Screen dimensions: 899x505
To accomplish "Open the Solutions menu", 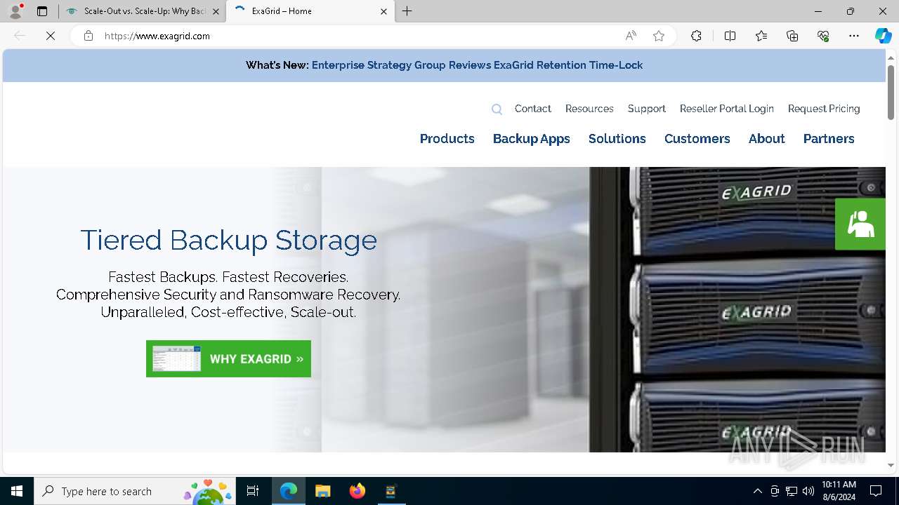I will pos(617,139).
